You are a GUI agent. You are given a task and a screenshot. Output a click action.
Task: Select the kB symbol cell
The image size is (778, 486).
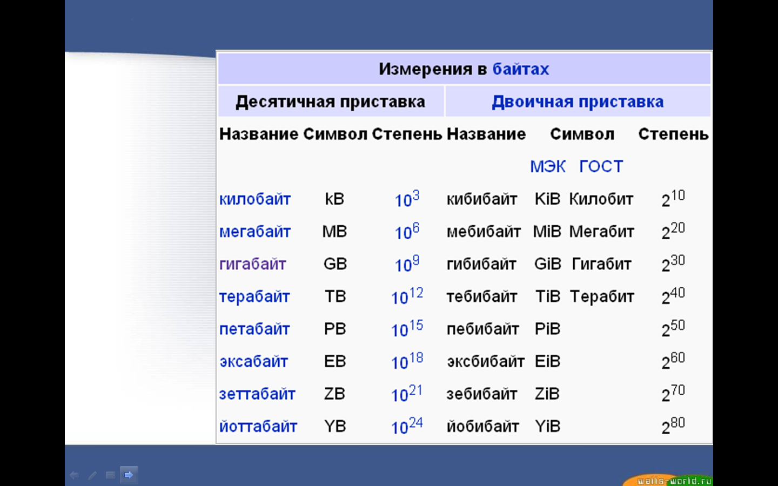pos(334,199)
